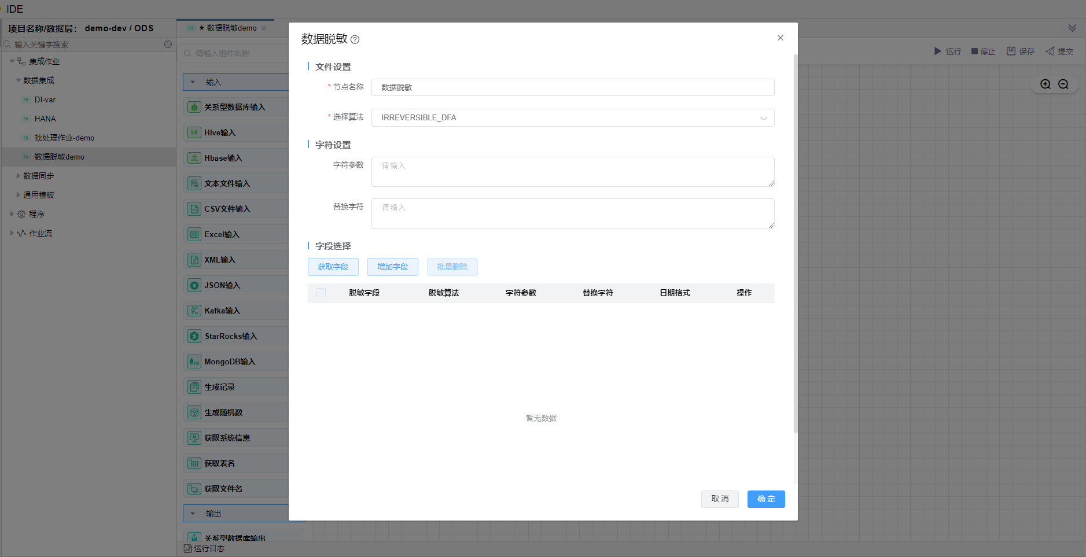Collapse the 输入 component group
Screen dimensions: 1086x557
[x=193, y=82]
